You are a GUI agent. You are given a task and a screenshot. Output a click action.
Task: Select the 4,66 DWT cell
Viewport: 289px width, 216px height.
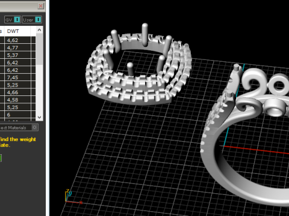click(x=17, y=92)
